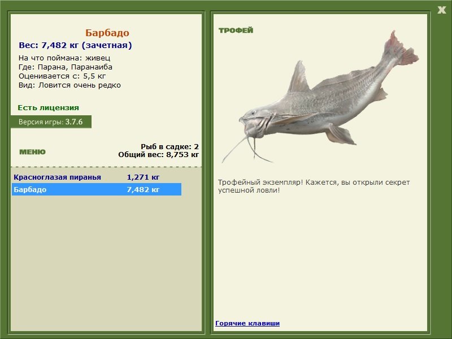Click the Где: Парана, Паранаиба location line
Viewport: 452px width, 339px height.
[65, 67]
